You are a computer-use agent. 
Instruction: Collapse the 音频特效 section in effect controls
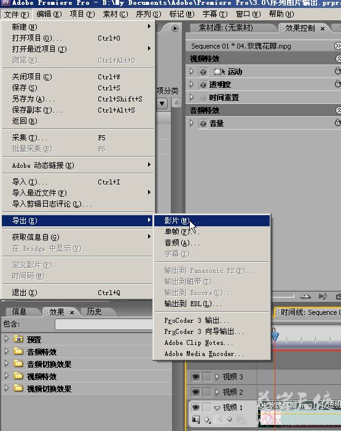click(x=339, y=111)
